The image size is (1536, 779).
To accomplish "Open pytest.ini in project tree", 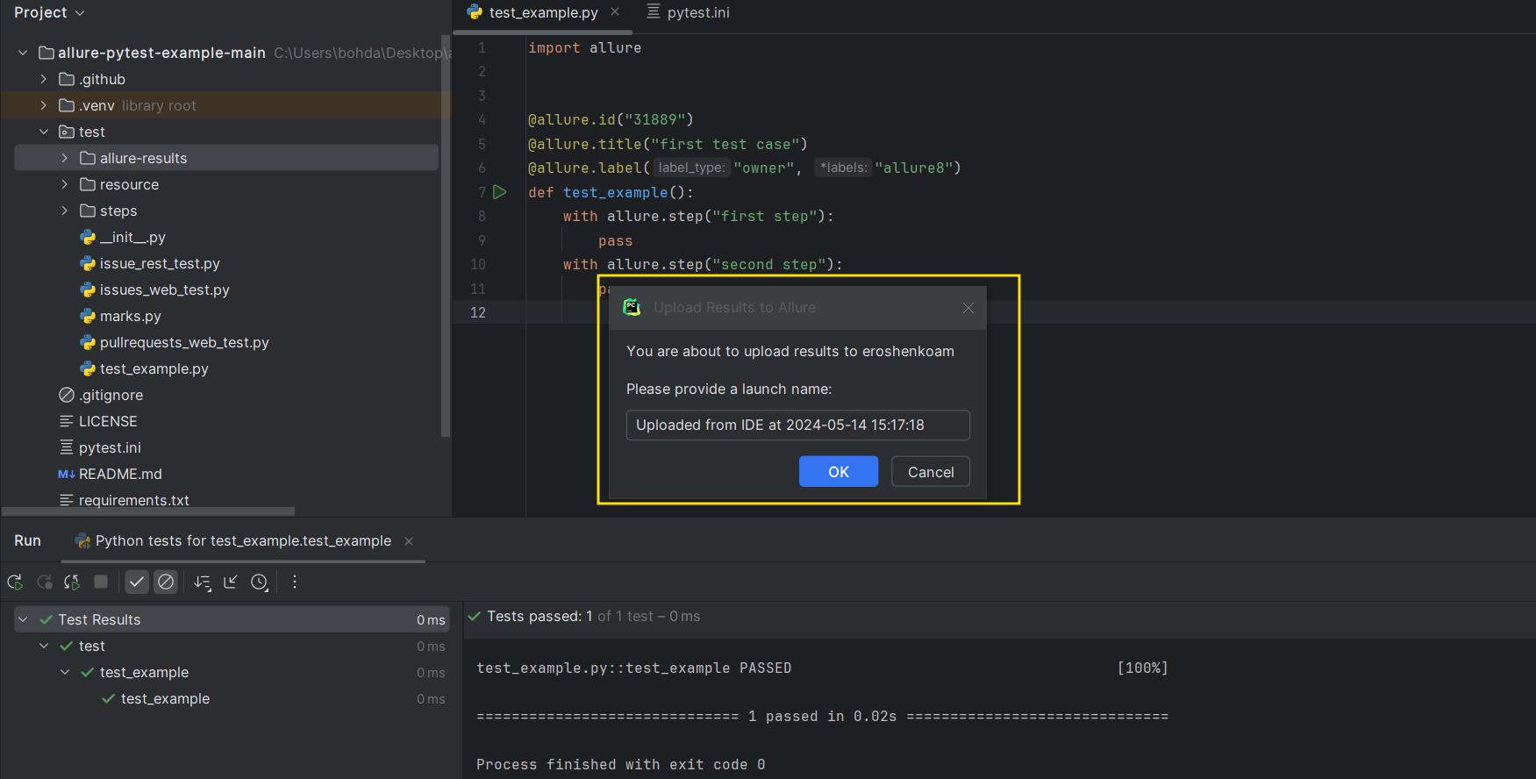I will tap(100, 447).
